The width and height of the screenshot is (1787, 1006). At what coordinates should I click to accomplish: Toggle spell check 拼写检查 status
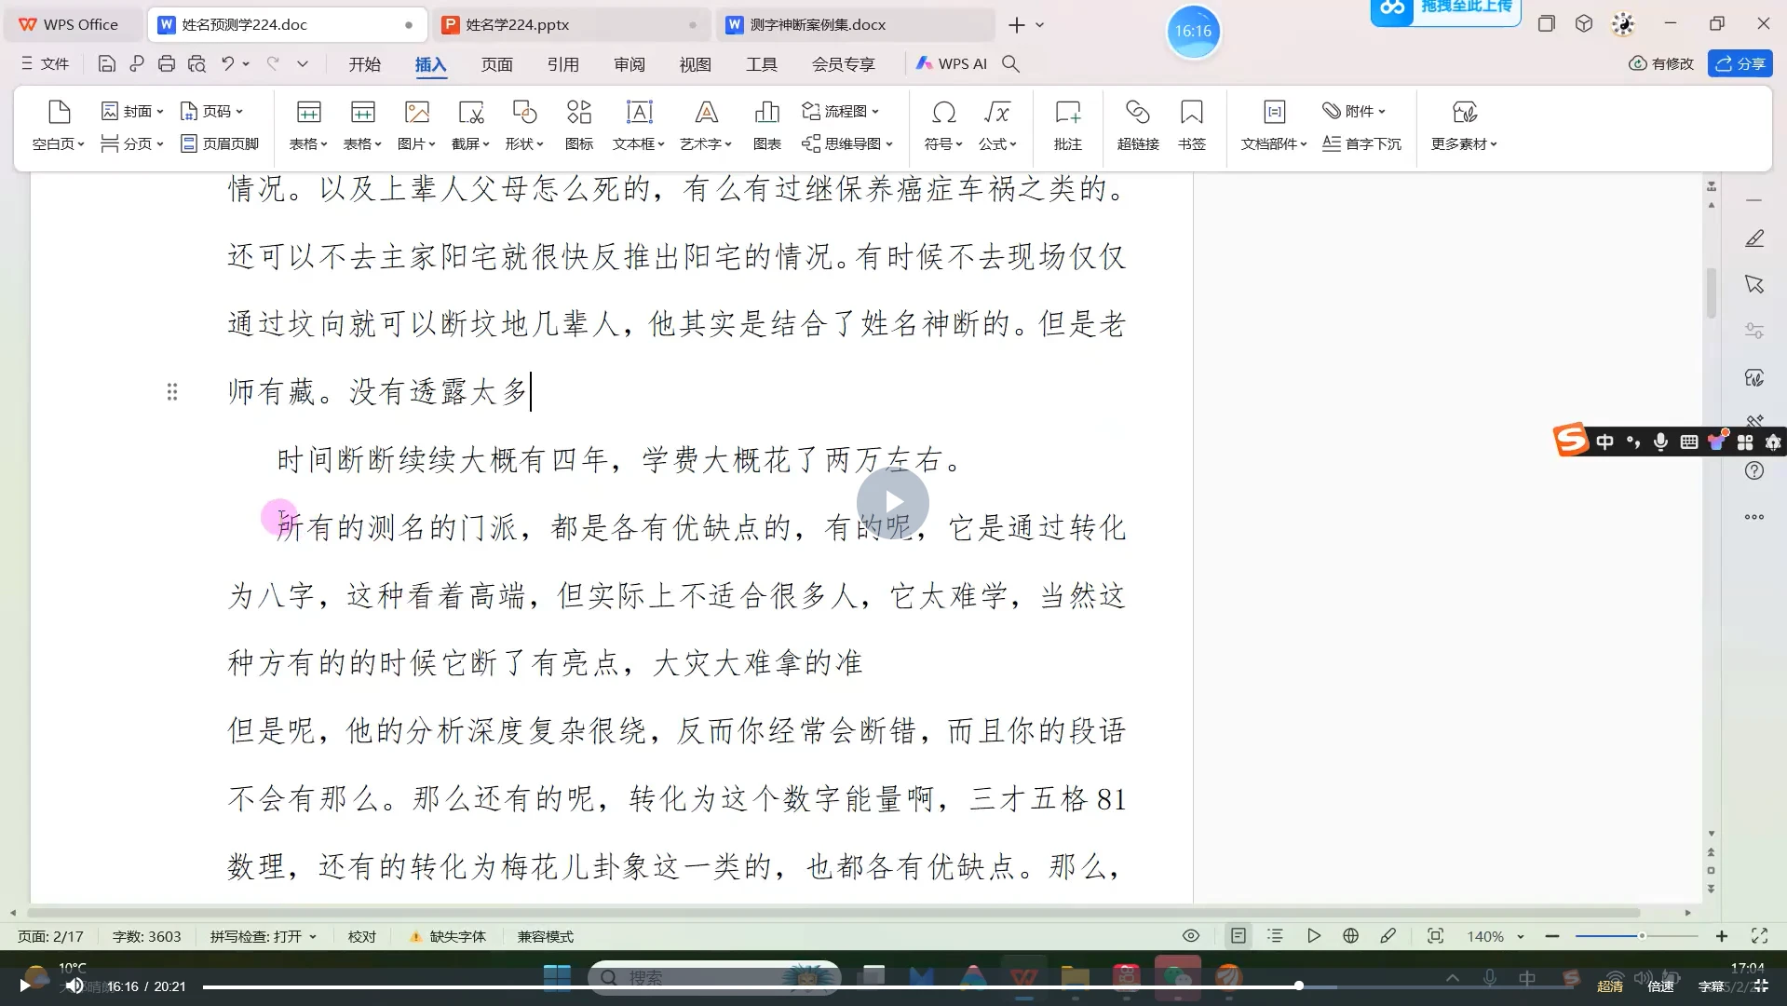(x=263, y=936)
